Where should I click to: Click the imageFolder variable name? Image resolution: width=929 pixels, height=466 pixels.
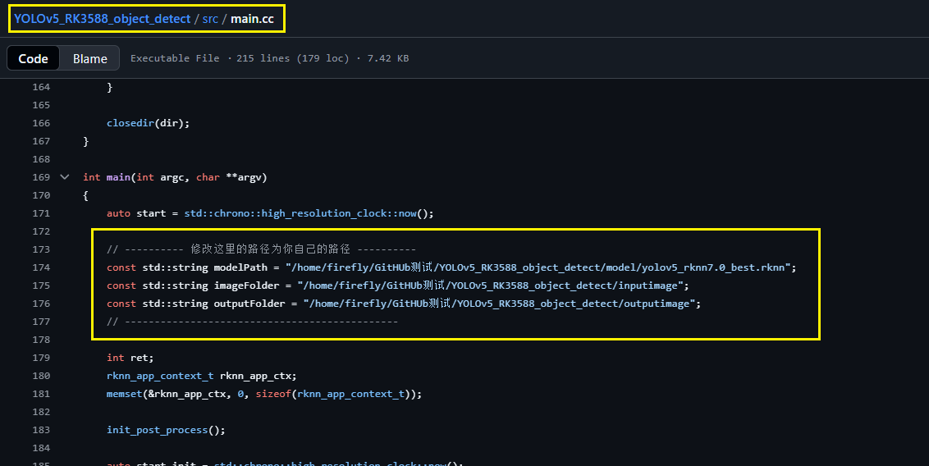click(x=246, y=286)
